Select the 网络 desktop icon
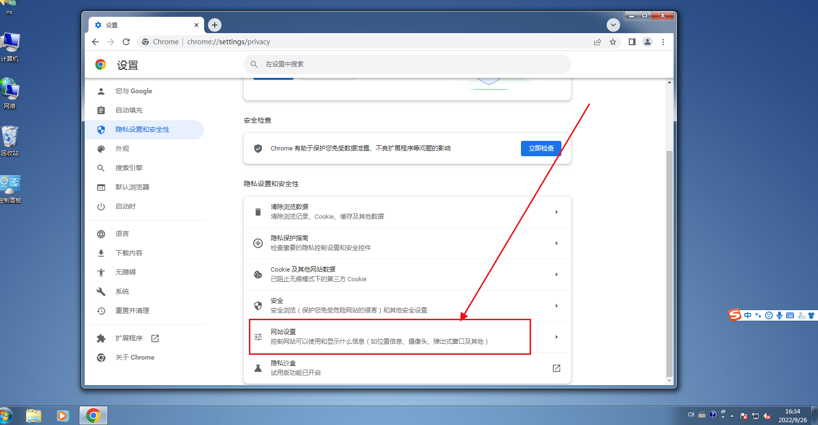The height and width of the screenshot is (425, 818). click(x=10, y=94)
